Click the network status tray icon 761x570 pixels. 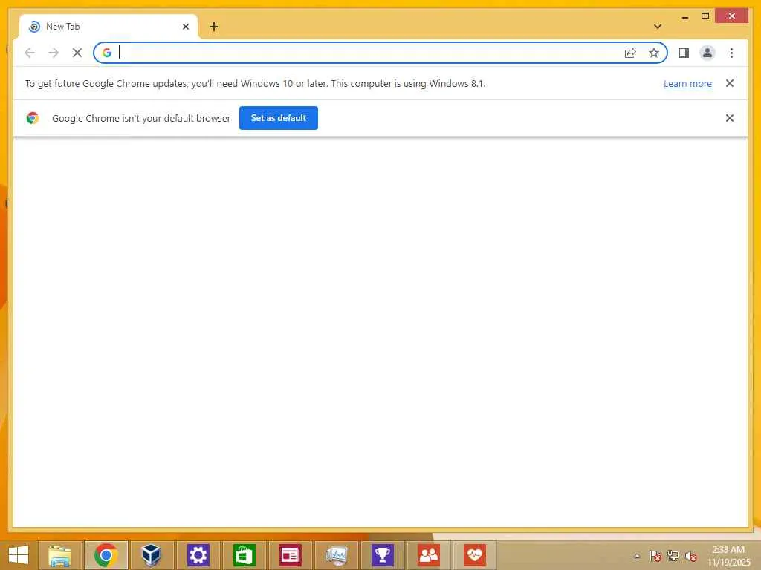click(x=673, y=556)
